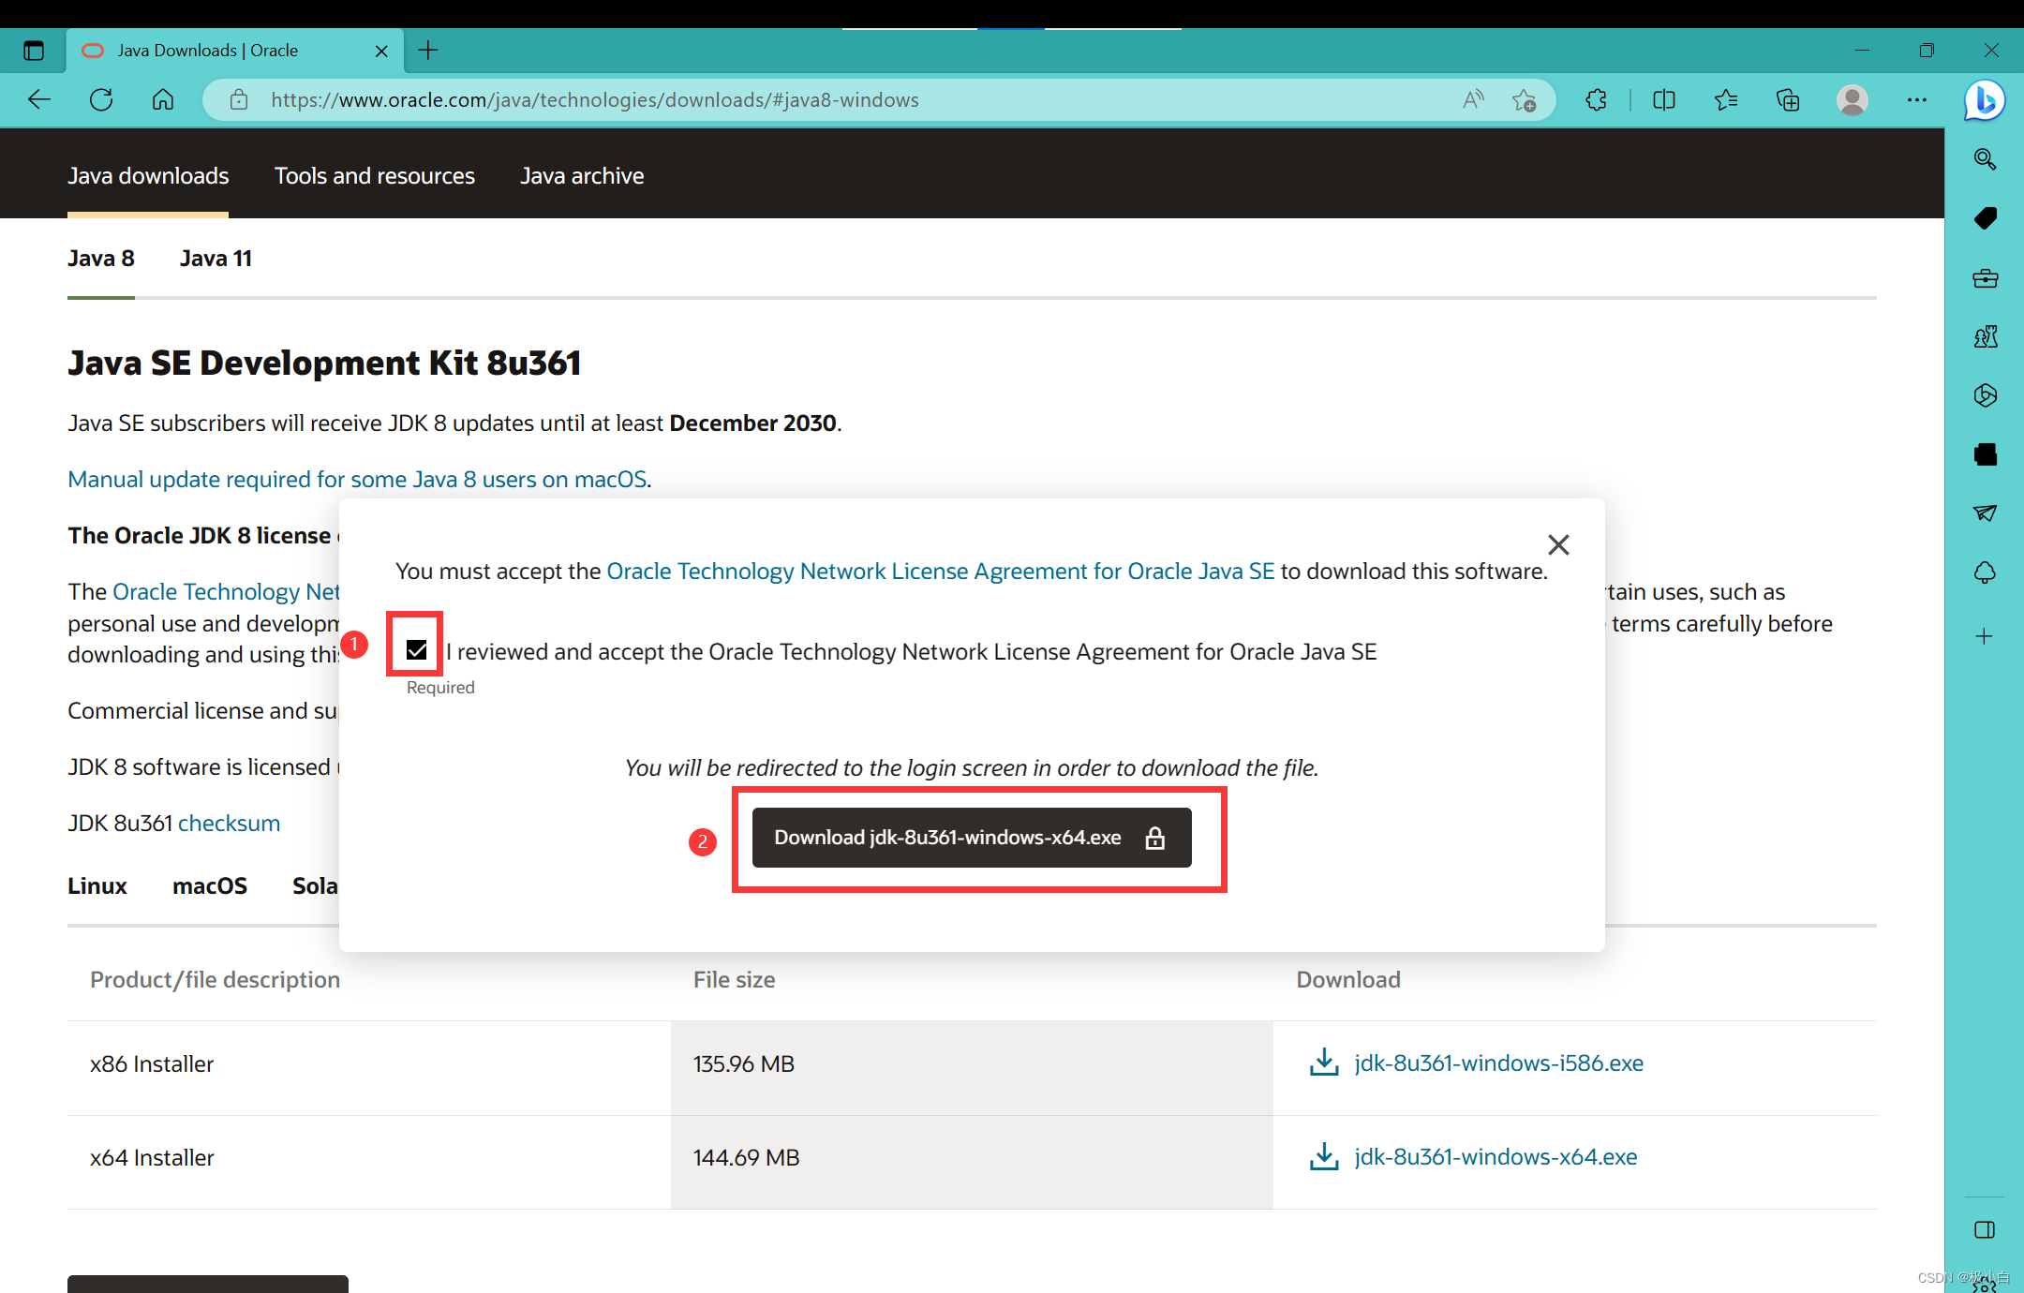Click the Java archive navigation link
The image size is (2024, 1293).
(581, 174)
